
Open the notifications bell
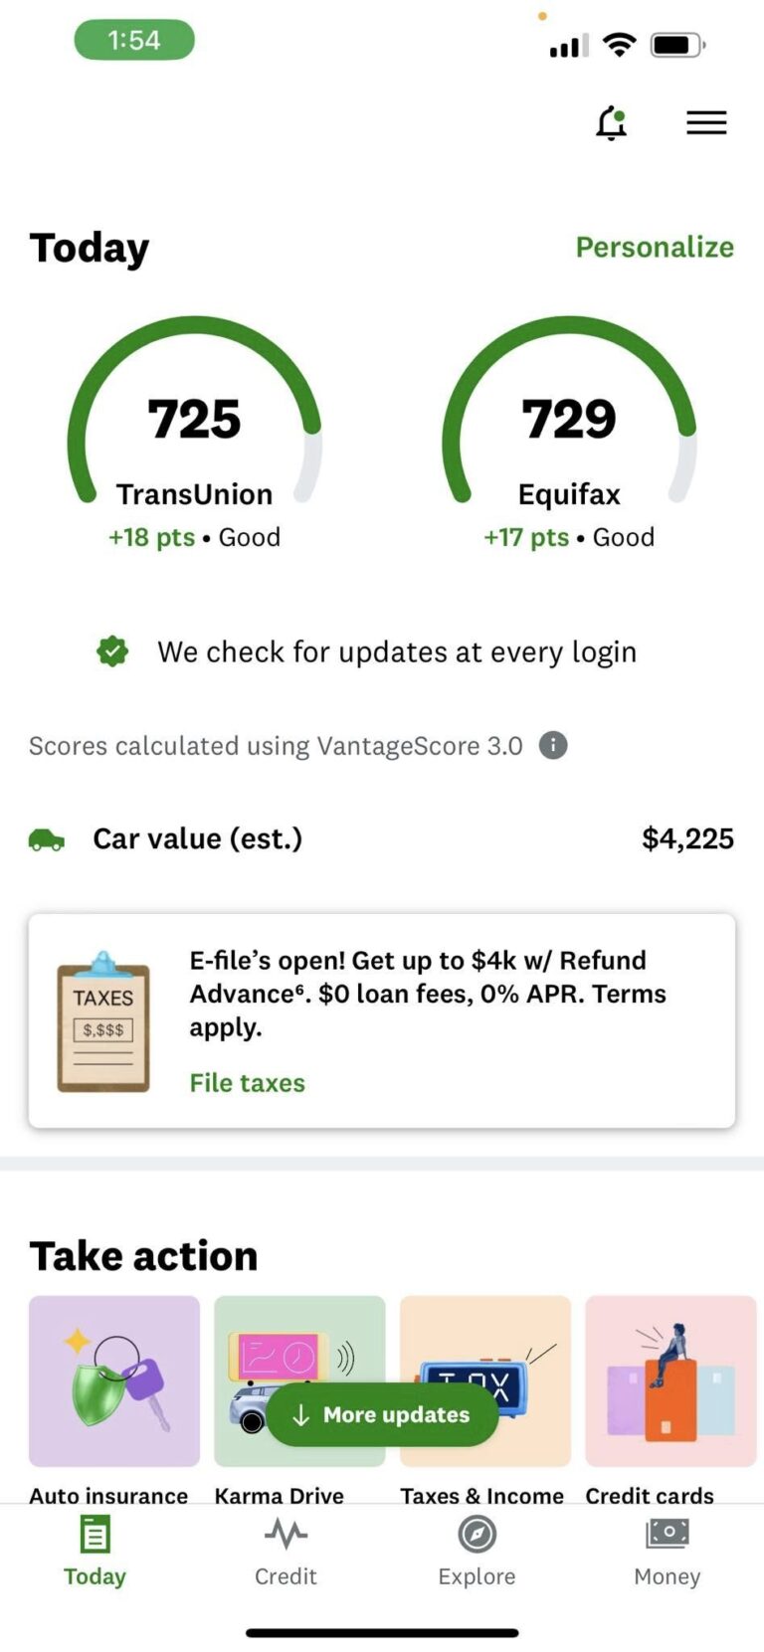[612, 123]
